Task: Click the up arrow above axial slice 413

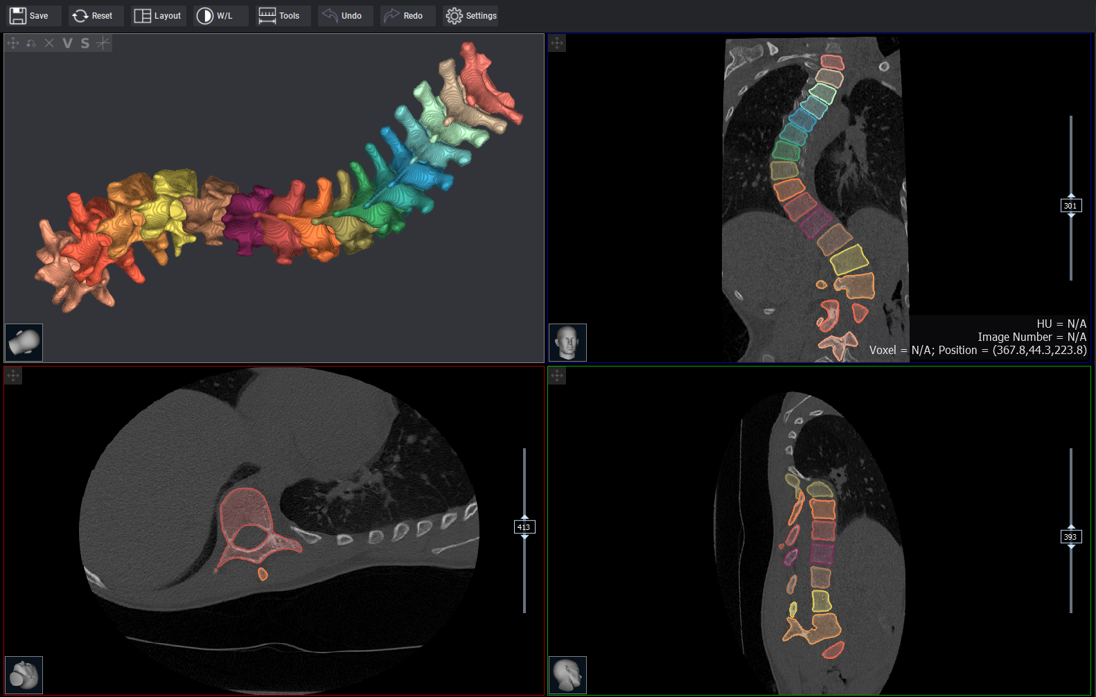Action: [x=524, y=517]
